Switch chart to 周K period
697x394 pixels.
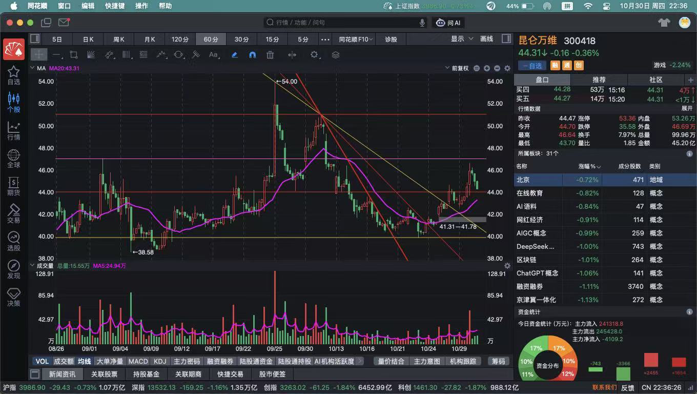click(119, 39)
